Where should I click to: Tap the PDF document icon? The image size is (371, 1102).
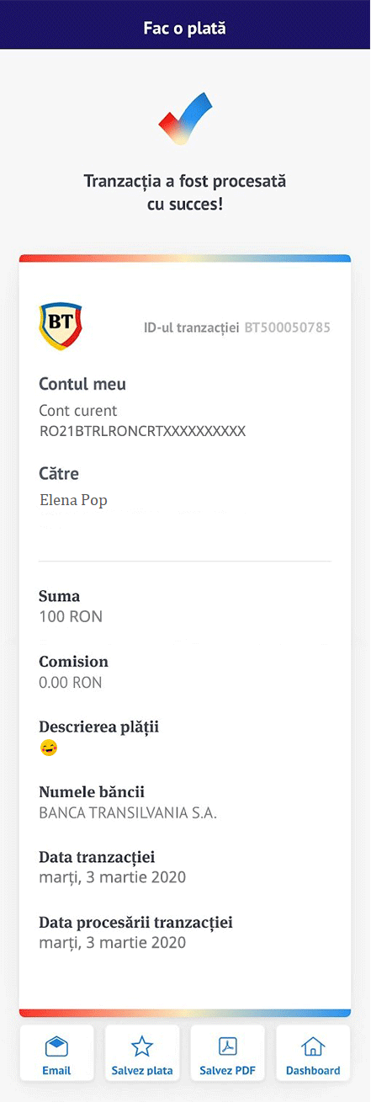tap(228, 1046)
